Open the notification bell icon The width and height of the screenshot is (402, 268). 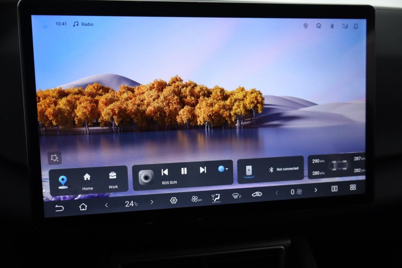pos(356,26)
